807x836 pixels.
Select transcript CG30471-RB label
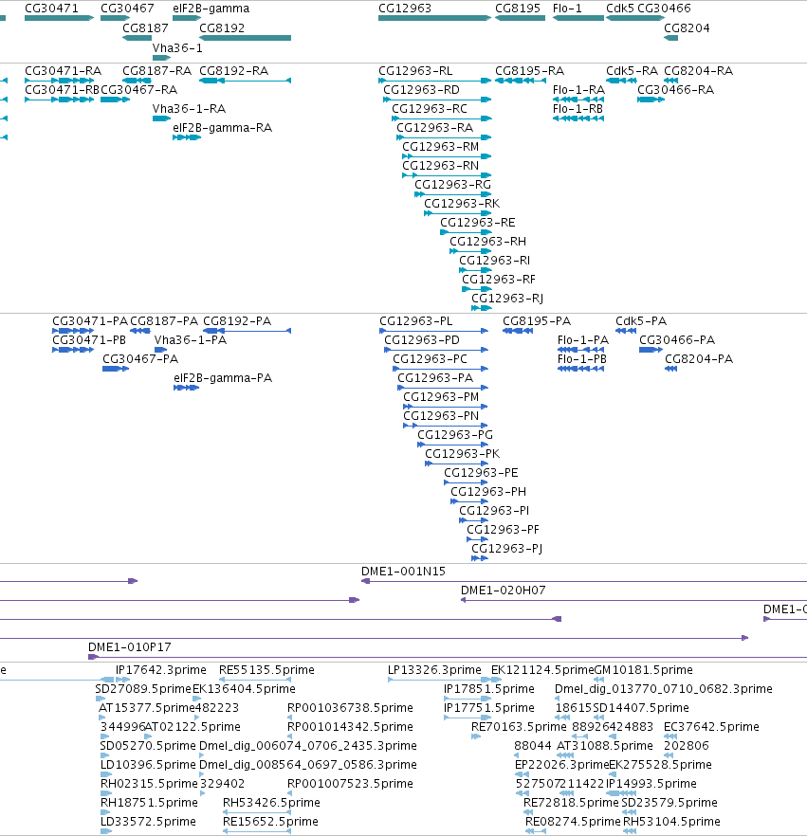coord(63,89)
